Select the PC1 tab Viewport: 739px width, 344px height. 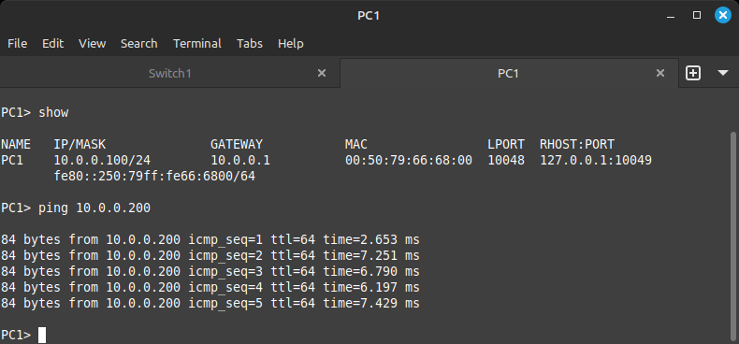pyautogui.click(x=509, y=73)
